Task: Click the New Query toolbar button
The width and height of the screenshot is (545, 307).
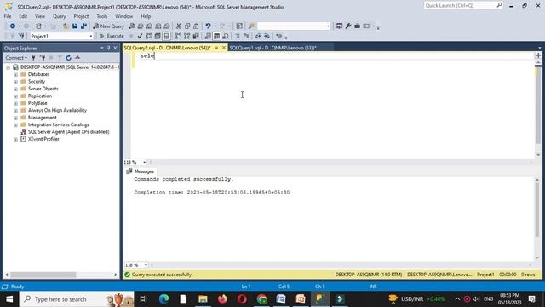Action: pos(108,26)
